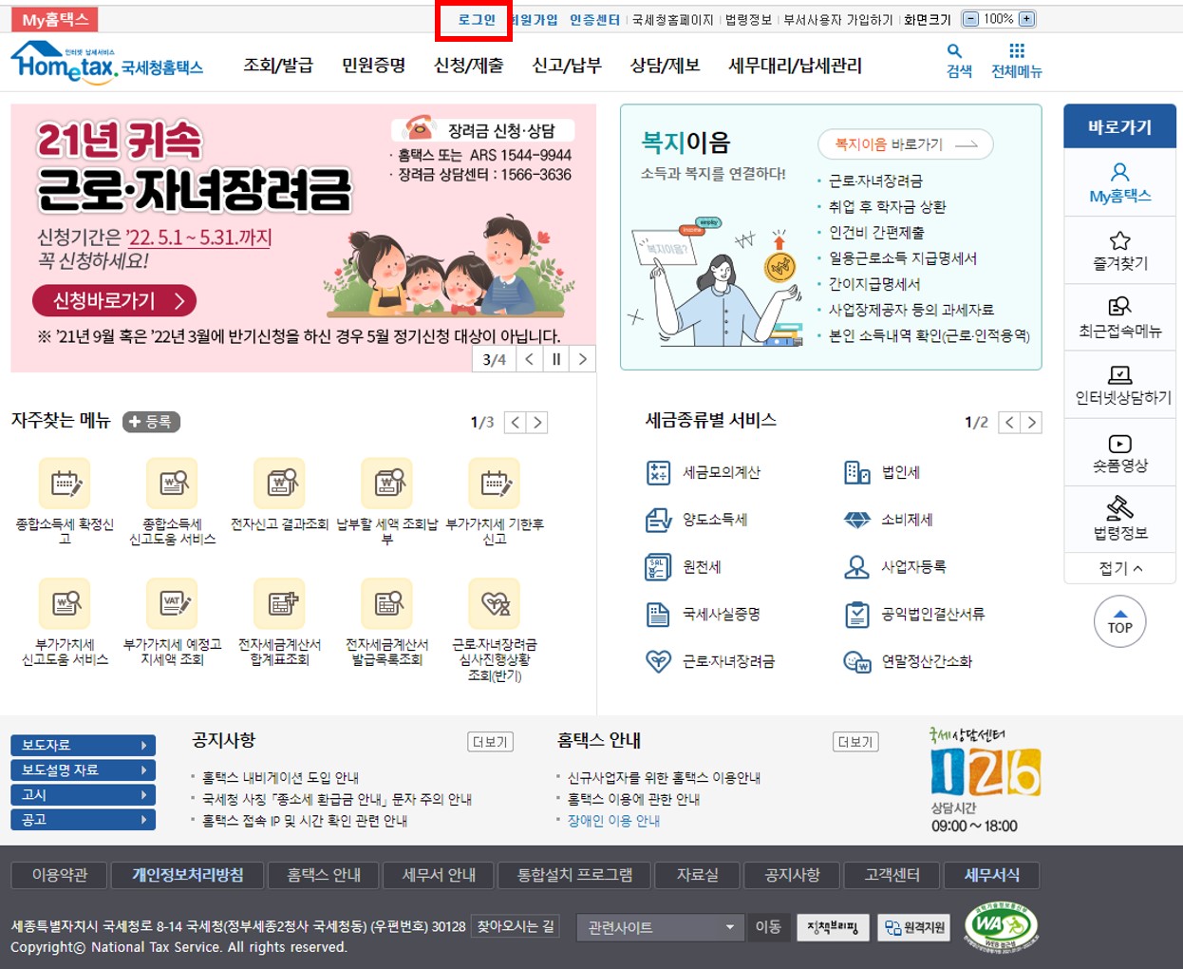
Task: Open 종합소득세 확정신고 shortcut icon
Action: [65, 483]
